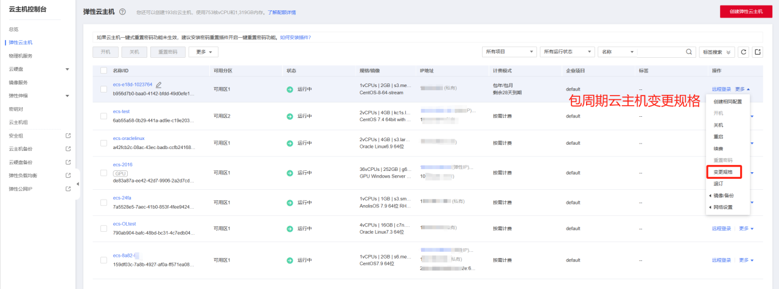The height and width of the screenshot is (289, 779).
Task: Open the 所有运行状态 status dropdown
Action: 567,52
